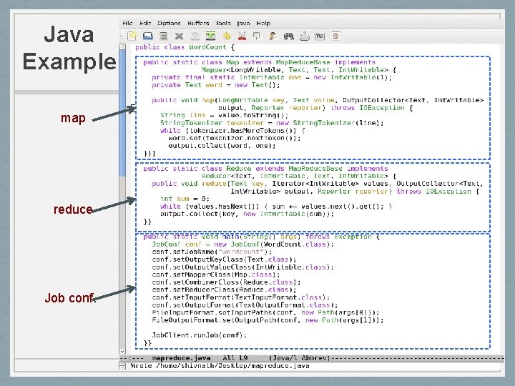Click 'conf.setOutputValueClass(IntWritable.class);' line

242,267
